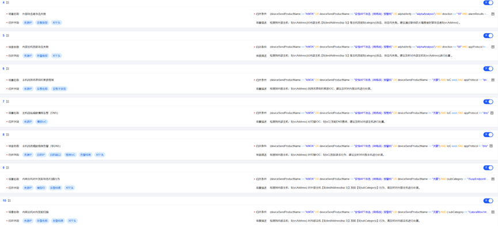Click the 来源IP tag in rule 4
This screenshot has height=226, width=498.
tap(28, 23)
